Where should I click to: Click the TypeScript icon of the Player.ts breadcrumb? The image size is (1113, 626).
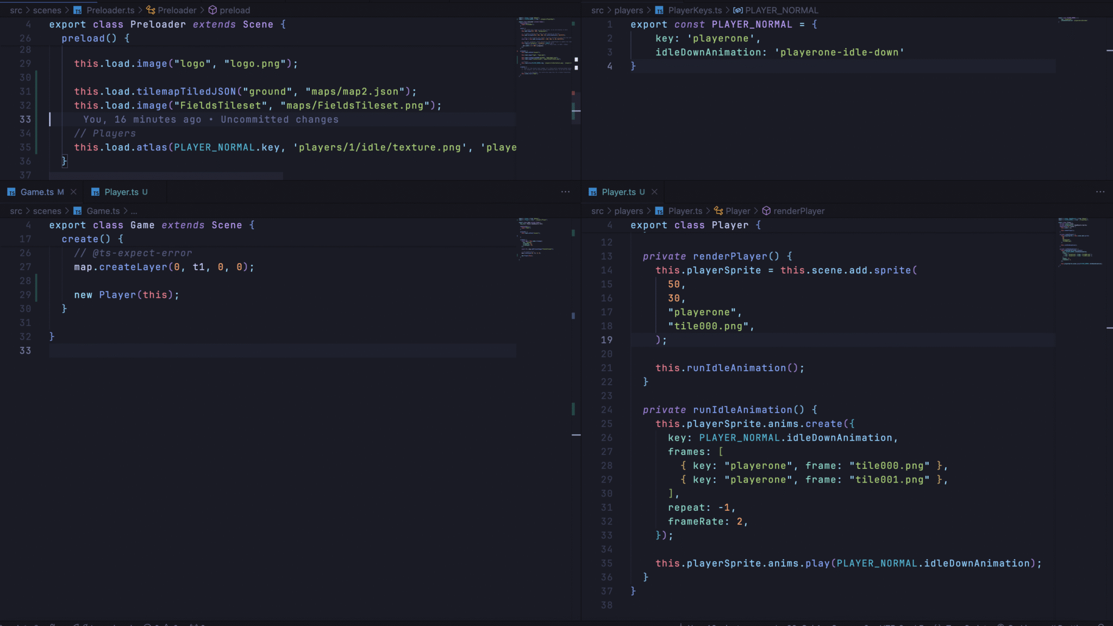tap(659, 211)
